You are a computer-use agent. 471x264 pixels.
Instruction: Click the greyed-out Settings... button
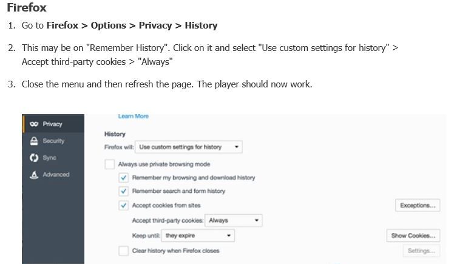pos(421,251)
